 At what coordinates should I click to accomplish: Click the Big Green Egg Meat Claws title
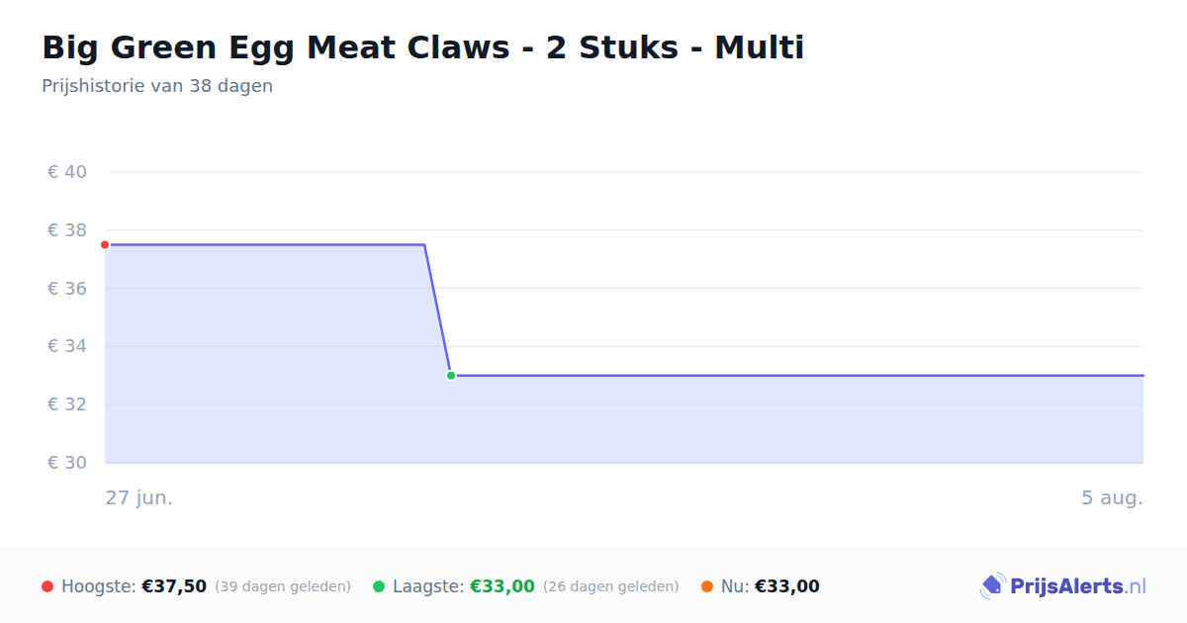point(423,47)
